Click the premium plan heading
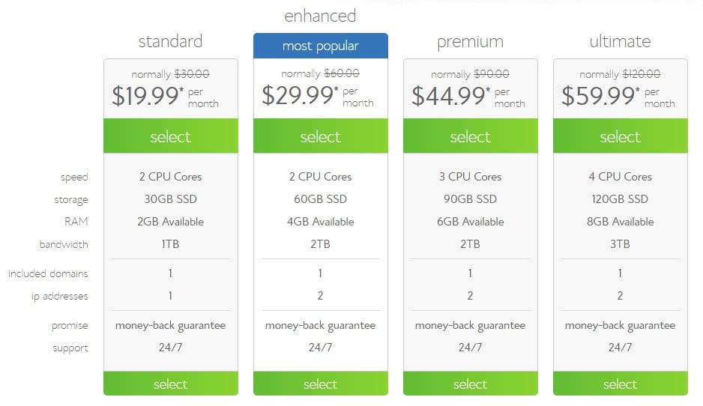This screenshot has height=406, width=703. (x=471, y=42)
